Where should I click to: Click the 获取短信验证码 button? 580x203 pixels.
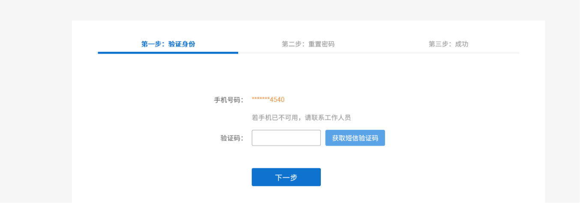355,138
